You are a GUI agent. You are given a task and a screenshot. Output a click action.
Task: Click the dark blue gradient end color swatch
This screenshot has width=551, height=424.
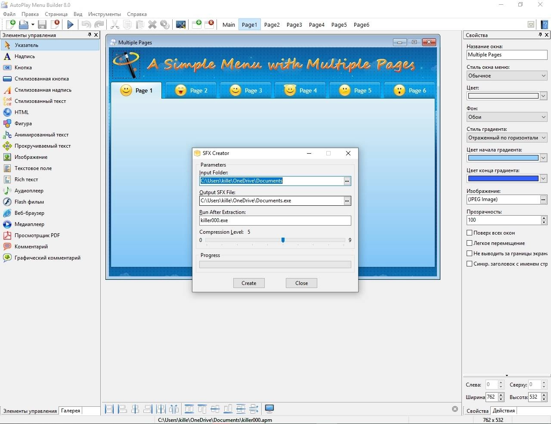click(503, 179)
